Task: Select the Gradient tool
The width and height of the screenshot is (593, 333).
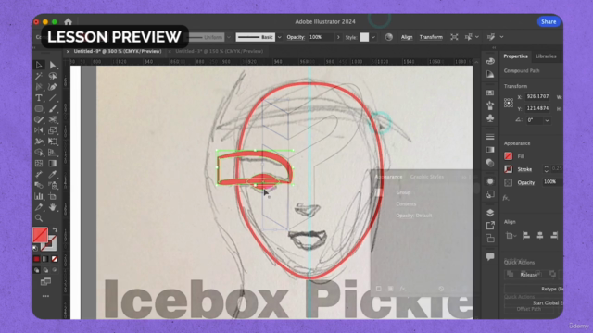Action: coord(53,164)
